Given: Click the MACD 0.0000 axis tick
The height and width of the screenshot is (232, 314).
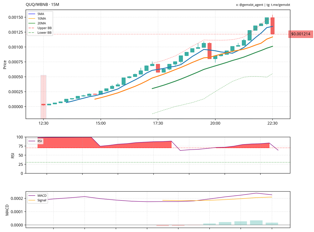Looking at the screenshot, I should 17,225.
